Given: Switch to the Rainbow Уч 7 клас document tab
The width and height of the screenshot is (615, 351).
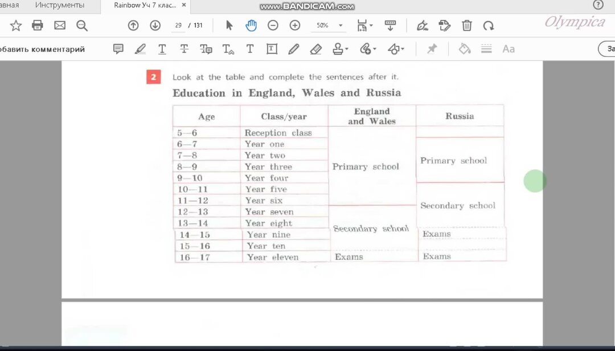Looking at the screenshot, I should pyautogui.click(x=145, y=5).
